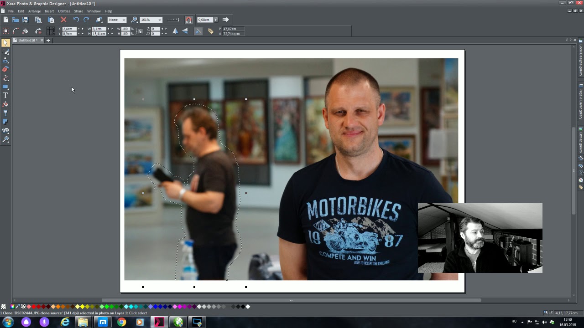The width and height of the screenshot is (584, 328).
Task: Open the Utilities menu
Action: 64,11
